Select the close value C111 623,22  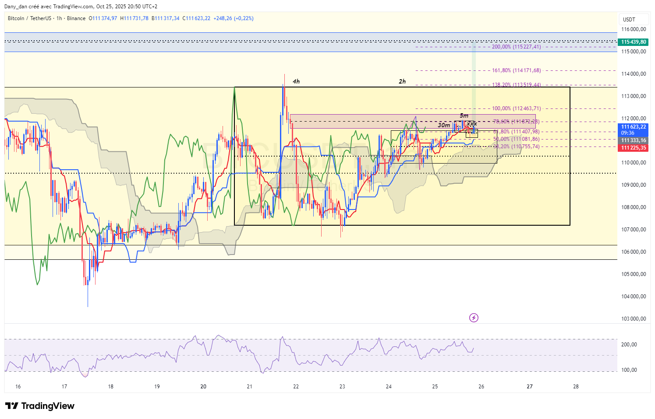coord(197,18)
